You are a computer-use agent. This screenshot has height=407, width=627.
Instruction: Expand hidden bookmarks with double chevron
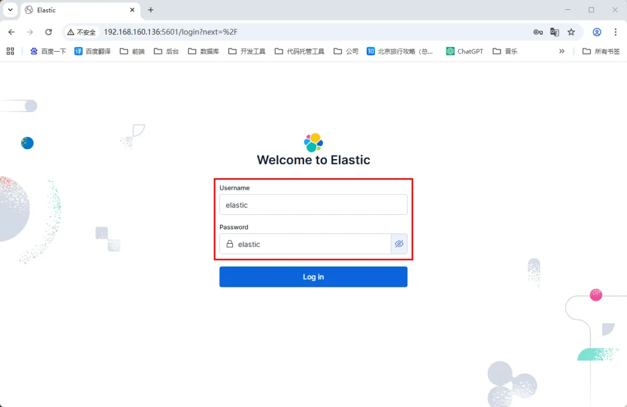(x=562, y=51)
